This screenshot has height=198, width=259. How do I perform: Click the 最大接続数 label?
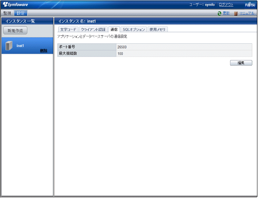click(x=68, y=54)
